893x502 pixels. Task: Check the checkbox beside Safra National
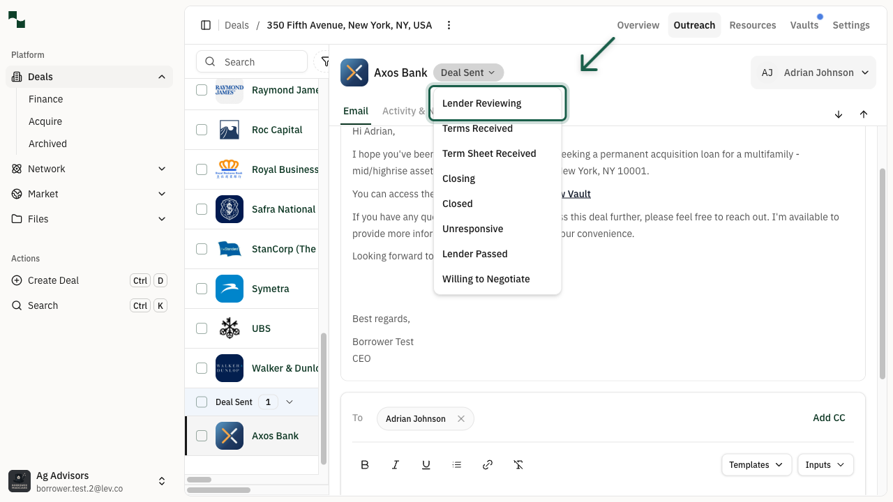click(x=202, y=209)
